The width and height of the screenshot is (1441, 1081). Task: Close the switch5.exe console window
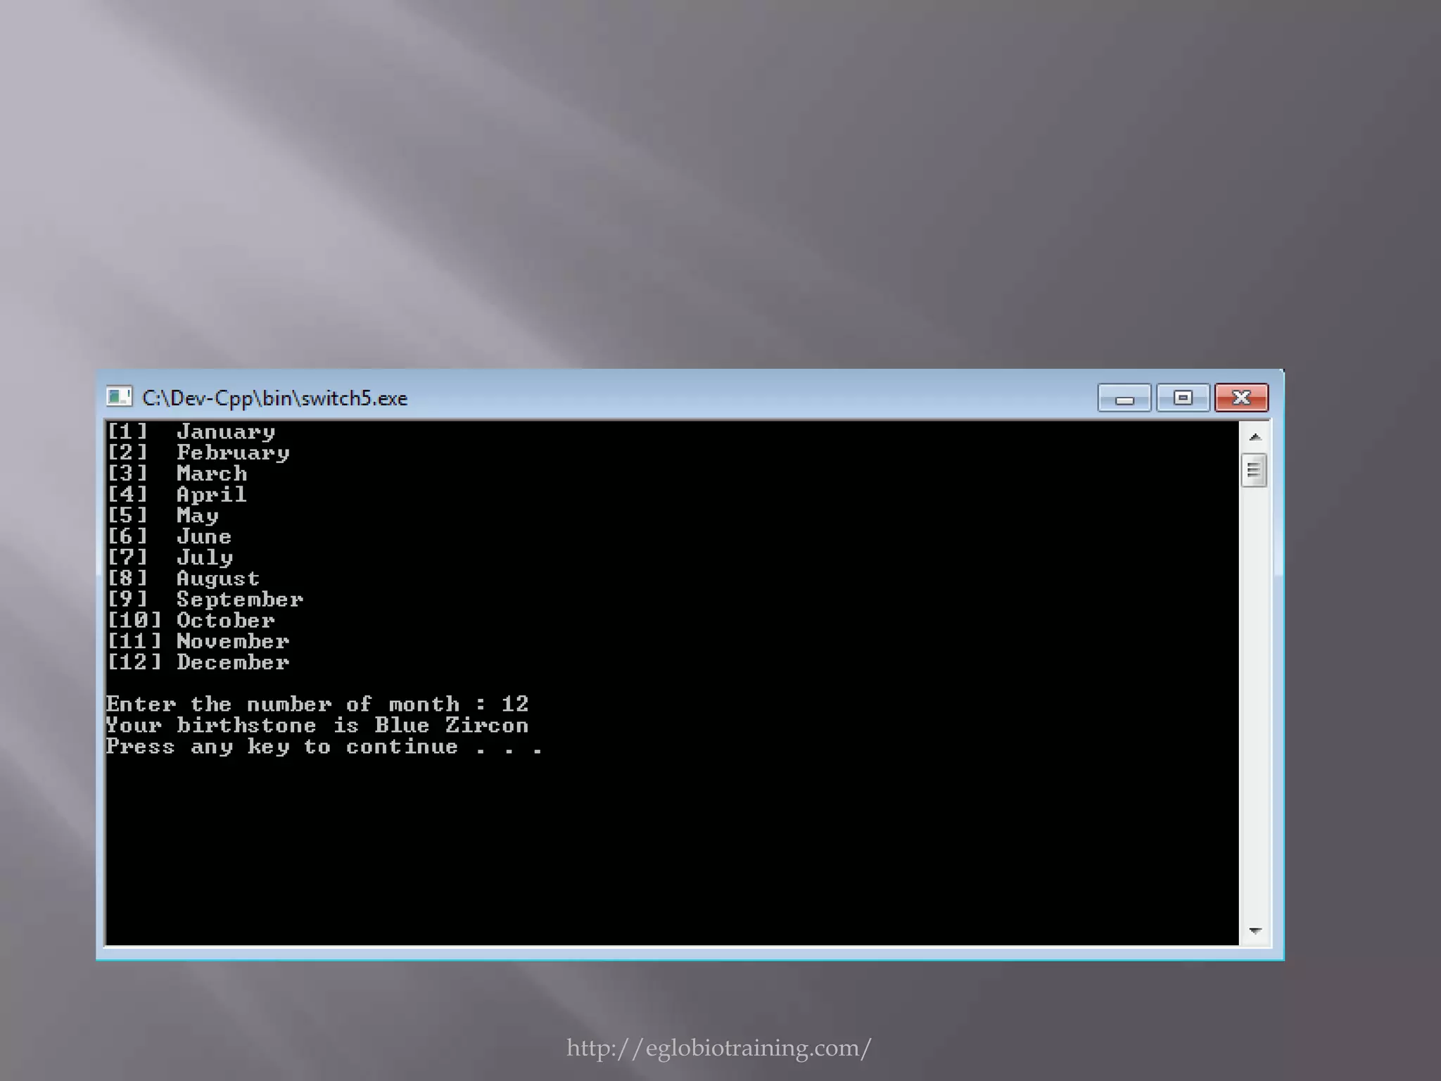click(x=1241, y=398)
